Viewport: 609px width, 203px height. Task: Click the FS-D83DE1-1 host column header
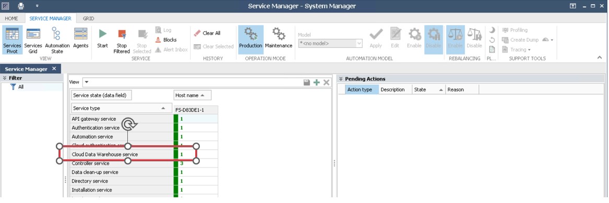[x=195, y=110]
